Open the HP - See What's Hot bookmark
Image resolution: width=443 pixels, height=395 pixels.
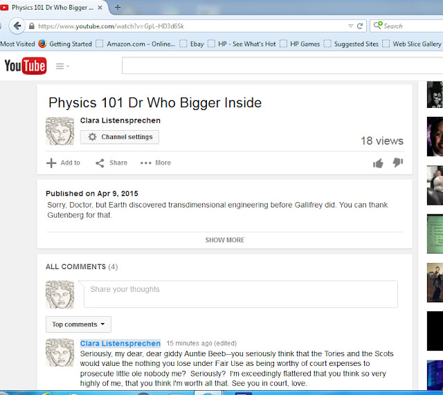(x=242, y=44)
